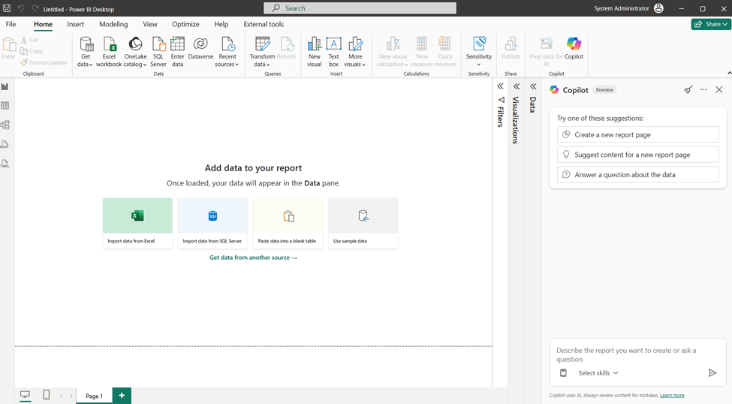Viewport: 732px width, 404px height.
Task: Open the Get data menu
Action: click(86, 52)
